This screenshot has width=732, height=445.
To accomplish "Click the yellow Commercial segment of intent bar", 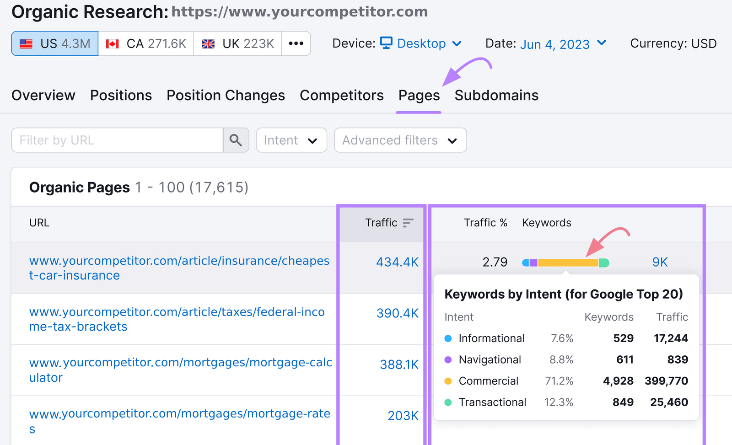I will click(x=567, y=263).
